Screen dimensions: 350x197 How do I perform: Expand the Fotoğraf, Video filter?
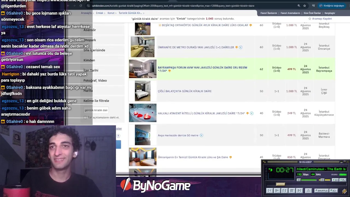pyautogui.click(x=95, y=80)
